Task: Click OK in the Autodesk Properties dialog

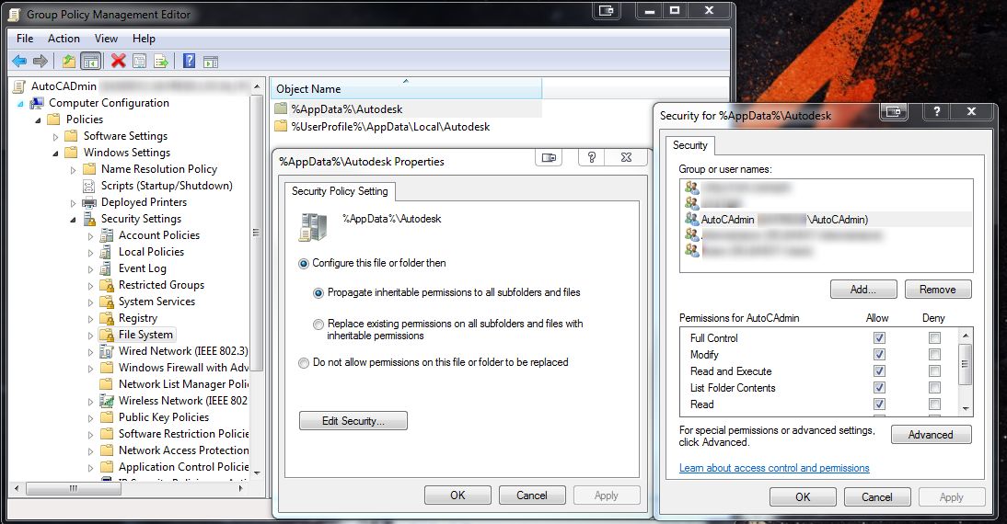Action: click(x=457, y=496)
